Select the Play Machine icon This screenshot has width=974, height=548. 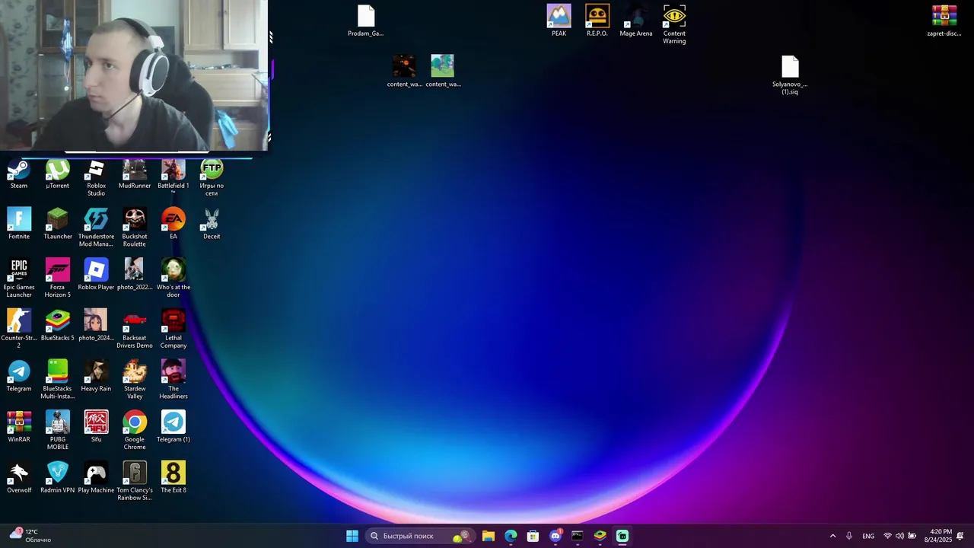click(x=96, y=478)
